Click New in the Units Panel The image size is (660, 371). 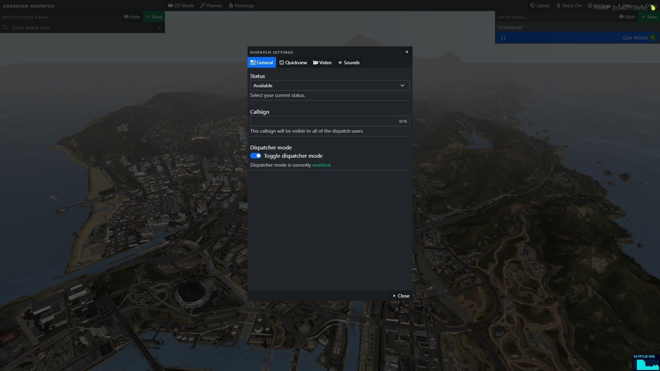click(x=649, y=16)
